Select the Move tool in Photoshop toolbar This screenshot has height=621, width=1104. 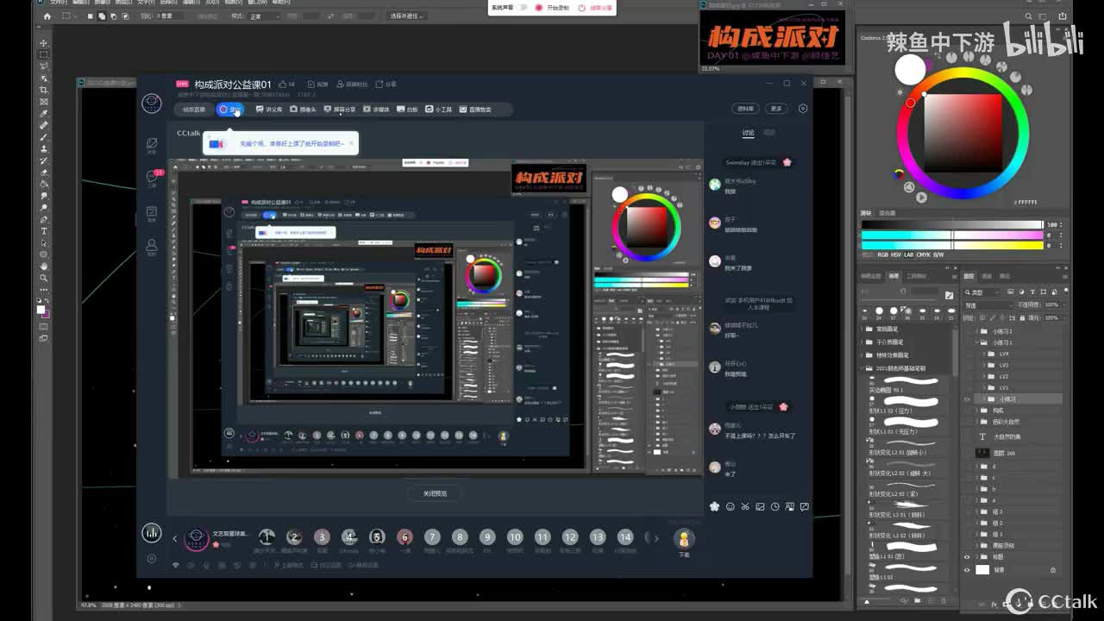tap(44, 43)
